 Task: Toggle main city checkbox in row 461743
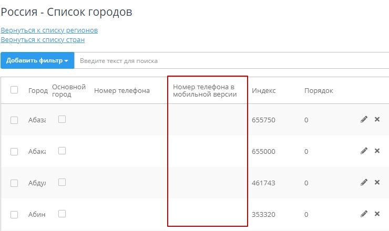pyautogui.click(x=62, y=182)
